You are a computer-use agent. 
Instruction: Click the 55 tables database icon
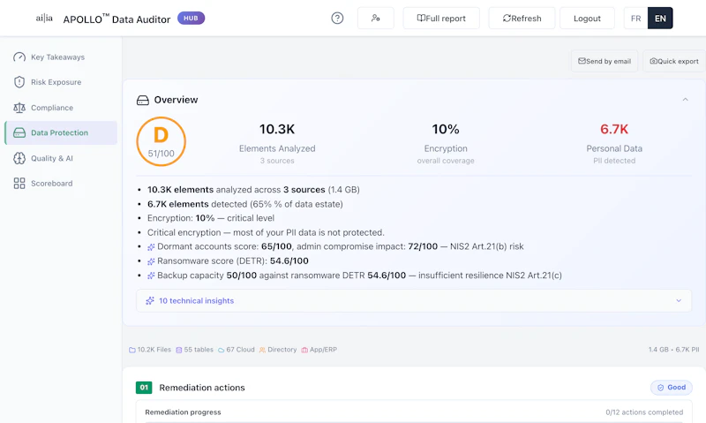(179, 350)
